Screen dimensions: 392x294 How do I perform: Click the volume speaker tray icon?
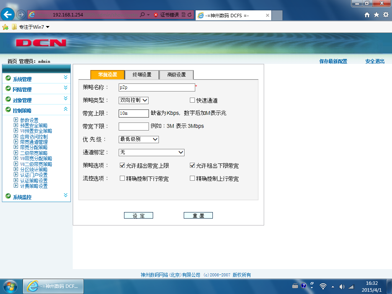342,287
